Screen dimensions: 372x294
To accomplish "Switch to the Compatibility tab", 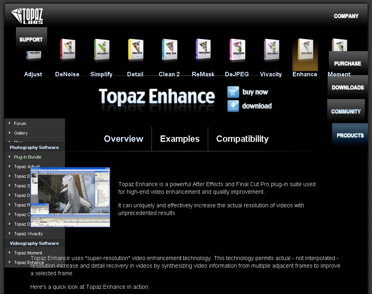I will pos(242,139).
